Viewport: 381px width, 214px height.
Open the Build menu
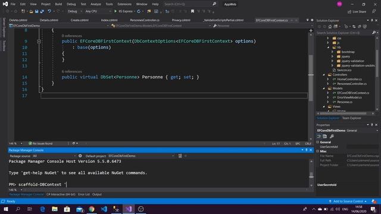click(58, 4)
